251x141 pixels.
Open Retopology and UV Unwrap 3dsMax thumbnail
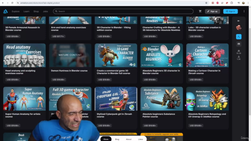[207, 99]
